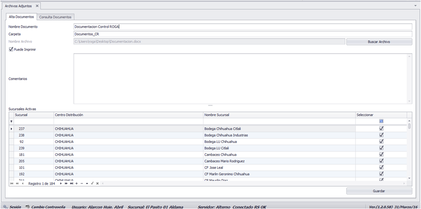The height and width of the screenshot is (209, 421).
Task: Go to next record in navigator
Action: click(x=61, y=183)
